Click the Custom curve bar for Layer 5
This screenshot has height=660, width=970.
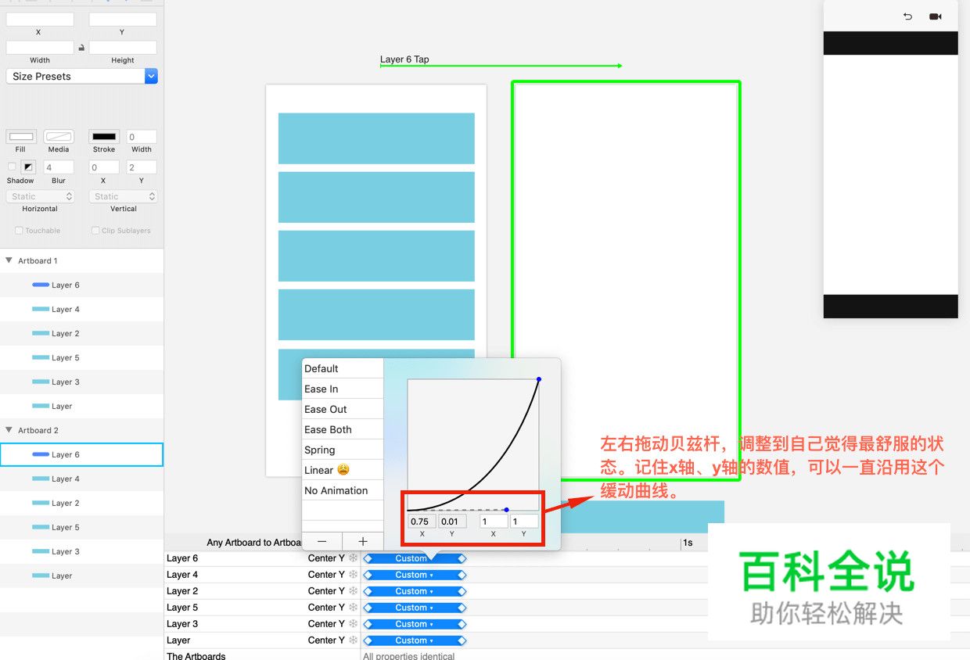pyautogui.click(x=414, y=608)
